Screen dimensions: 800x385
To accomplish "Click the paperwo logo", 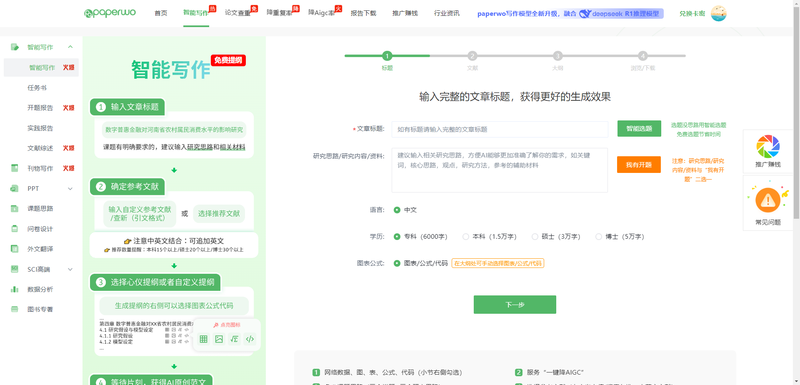I will (x=110, y=13).
